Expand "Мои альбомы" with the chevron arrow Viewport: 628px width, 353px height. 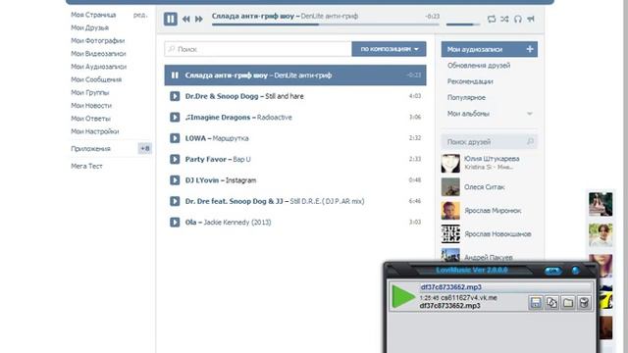[x=530, y=114]
